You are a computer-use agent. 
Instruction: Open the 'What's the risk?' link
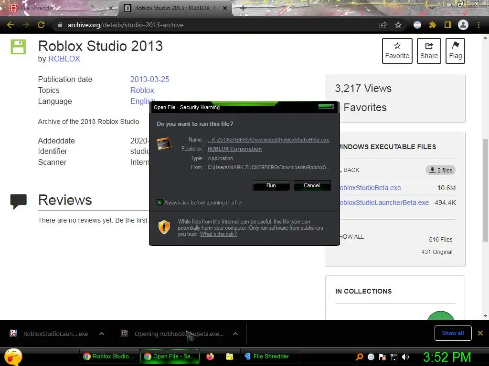218,234
